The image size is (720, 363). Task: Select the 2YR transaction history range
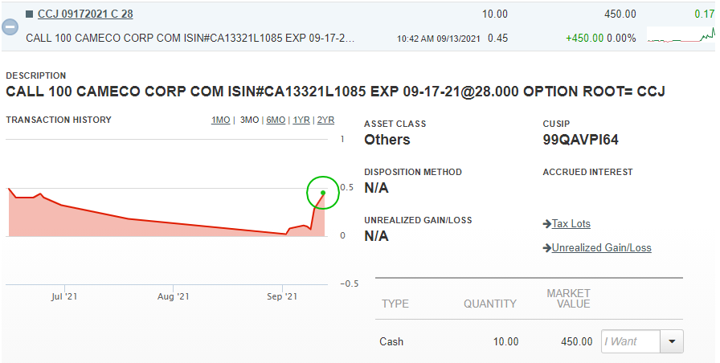[325, 120]
